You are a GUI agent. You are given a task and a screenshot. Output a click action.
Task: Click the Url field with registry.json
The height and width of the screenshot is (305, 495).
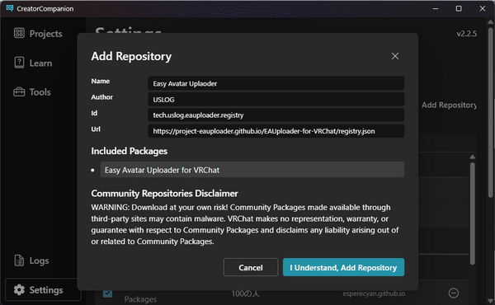276,131
